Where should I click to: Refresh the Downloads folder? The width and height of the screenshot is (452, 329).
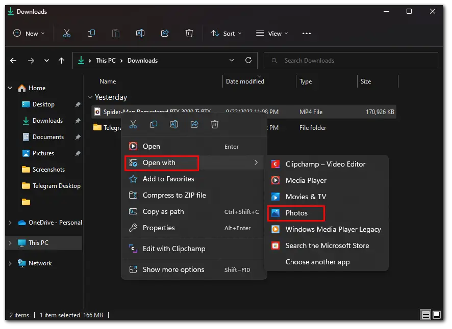tap(248, 60)
